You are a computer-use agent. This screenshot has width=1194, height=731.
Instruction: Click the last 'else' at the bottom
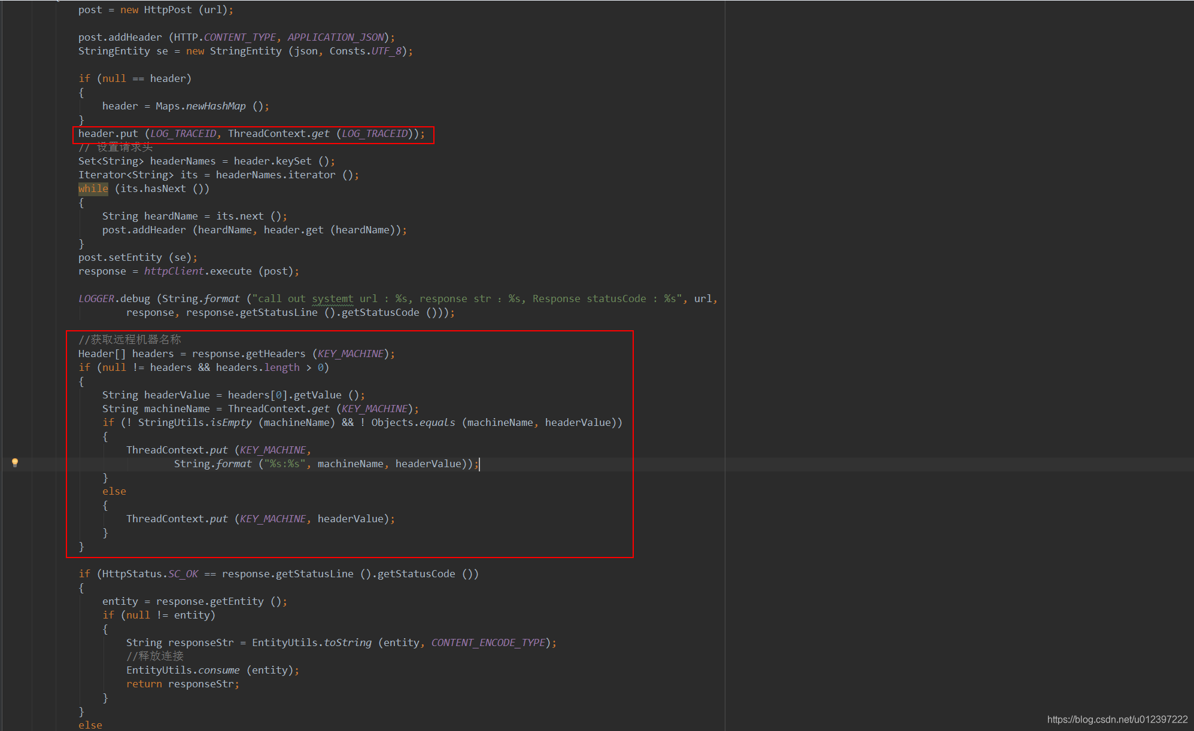coord(90,725)
